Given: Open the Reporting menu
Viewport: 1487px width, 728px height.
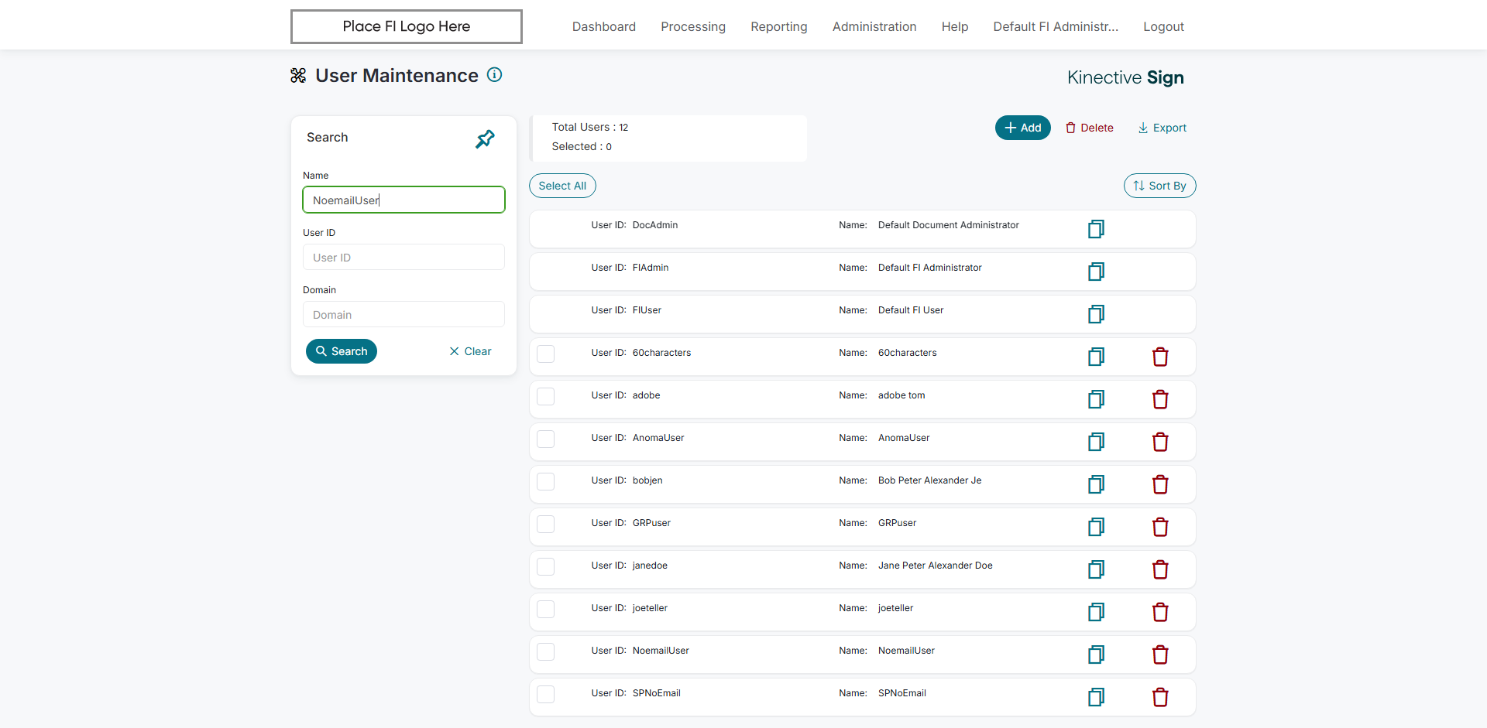Looking at the screenshot, I should (778, 26).
